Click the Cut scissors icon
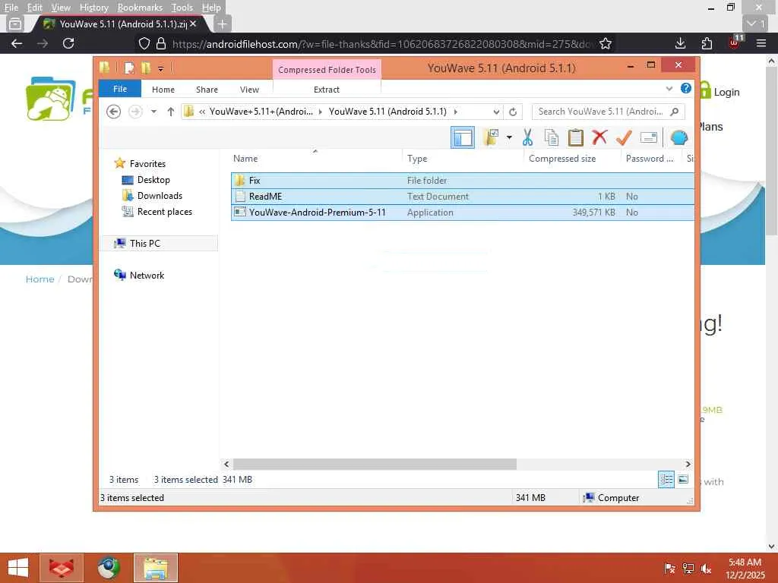This screenshot has width=778, height=583. coord(527,137)
